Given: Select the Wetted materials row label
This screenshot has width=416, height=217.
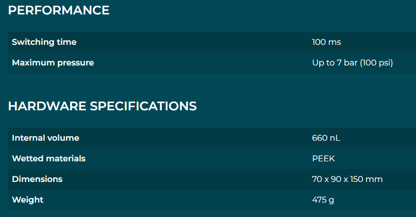Looking at the screenshot, I should tap(49, 158).
